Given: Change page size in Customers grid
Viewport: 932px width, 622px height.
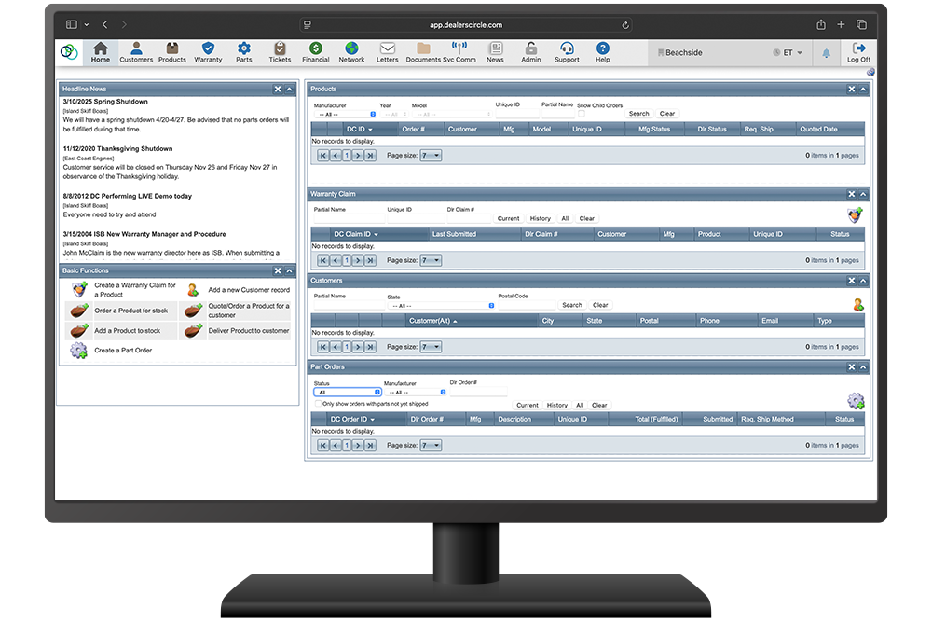Looking at the screenshot, I should coord(431,347).
